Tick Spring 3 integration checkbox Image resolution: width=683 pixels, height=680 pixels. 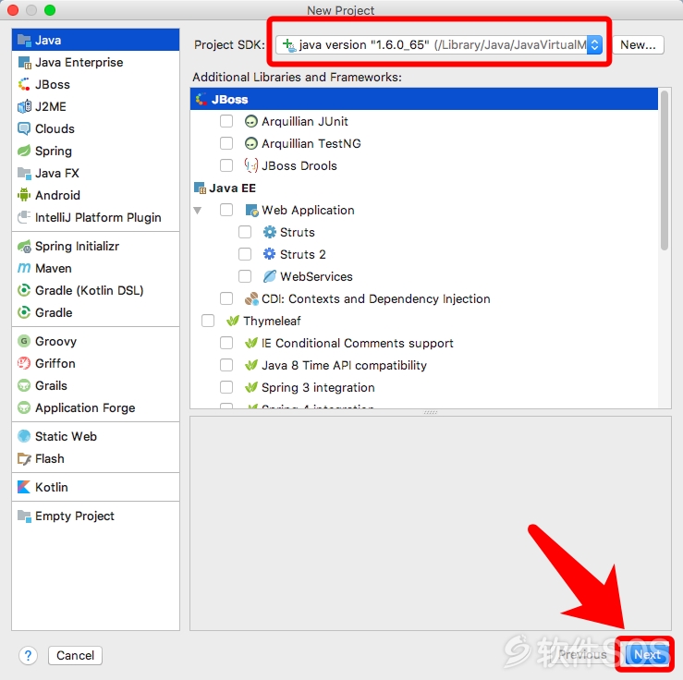point(226,387)
